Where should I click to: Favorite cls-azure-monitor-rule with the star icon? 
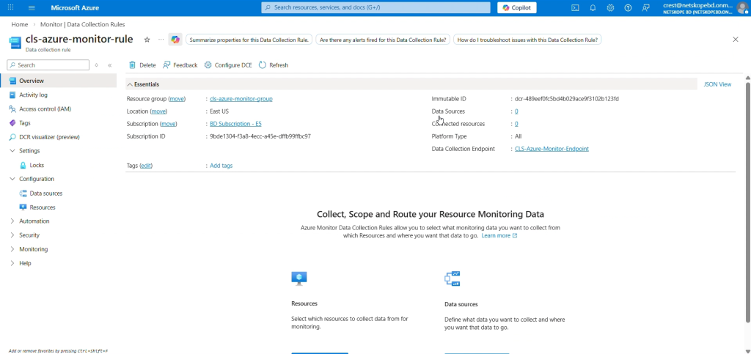coord(147,40)
